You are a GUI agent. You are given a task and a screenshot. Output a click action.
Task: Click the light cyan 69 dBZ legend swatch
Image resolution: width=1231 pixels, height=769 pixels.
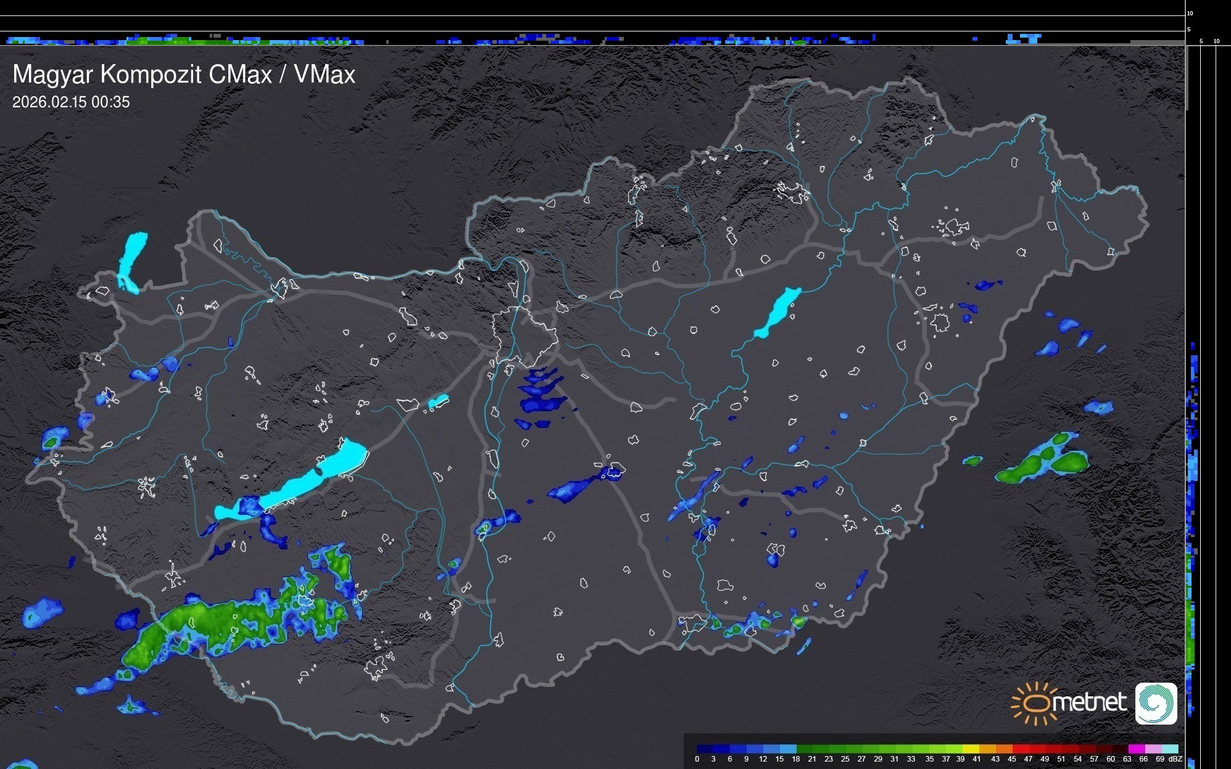[x=1169, y=749]
